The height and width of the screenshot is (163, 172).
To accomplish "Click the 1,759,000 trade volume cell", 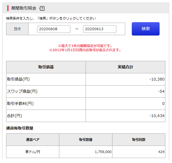I will [x=86, y=152].
